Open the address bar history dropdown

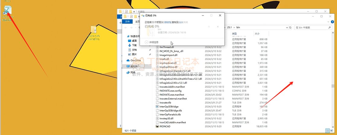tap(287, 28)
